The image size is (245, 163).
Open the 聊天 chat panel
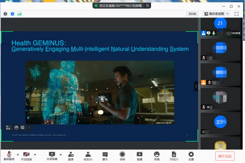pyautogui.click(x=105, y=156)
